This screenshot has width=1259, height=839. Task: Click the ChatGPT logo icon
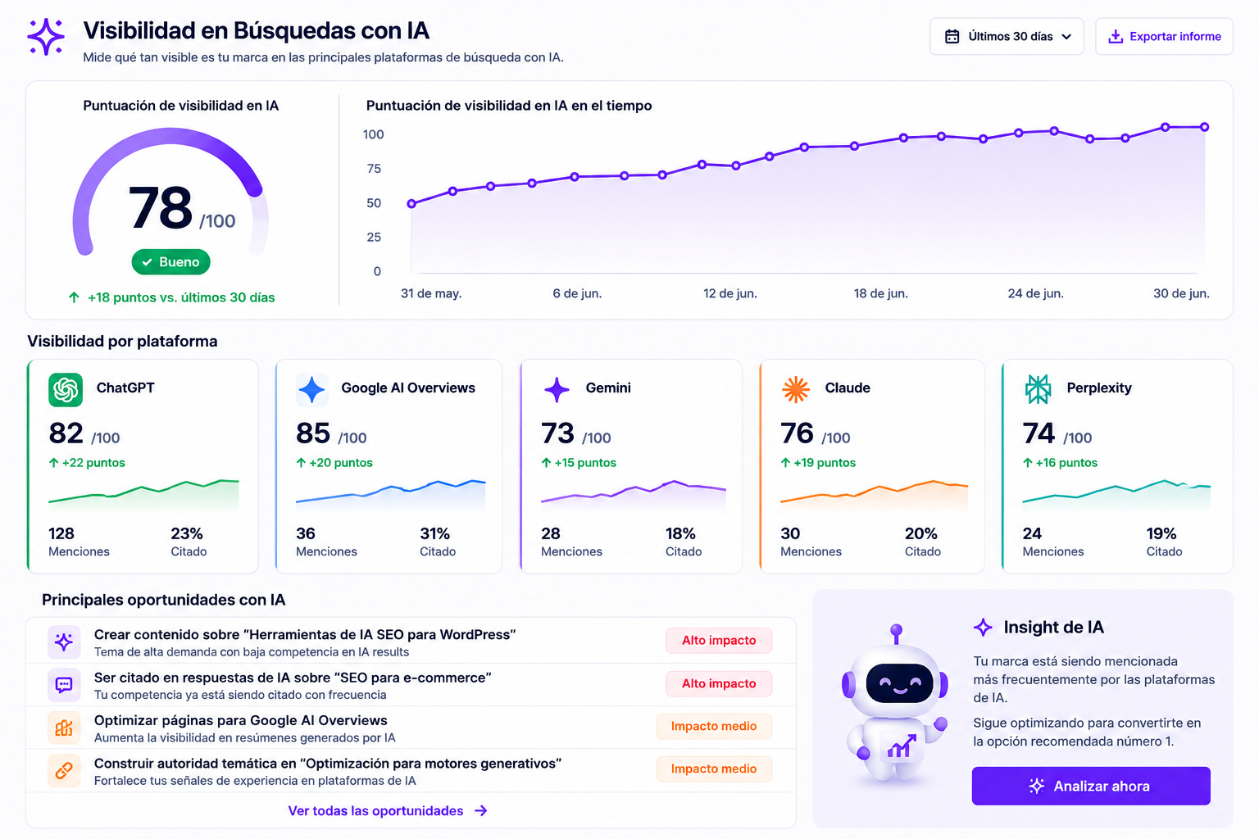[x=66, y=389]
